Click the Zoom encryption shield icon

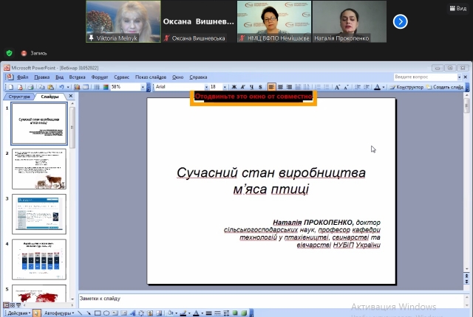(x=10, y=53)
